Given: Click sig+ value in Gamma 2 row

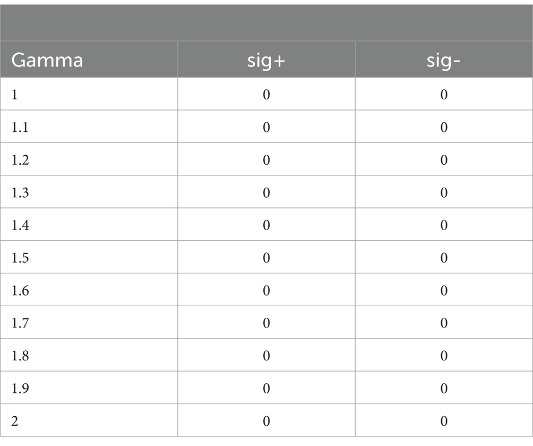Looking at the screenshot, I should (266, 421).
